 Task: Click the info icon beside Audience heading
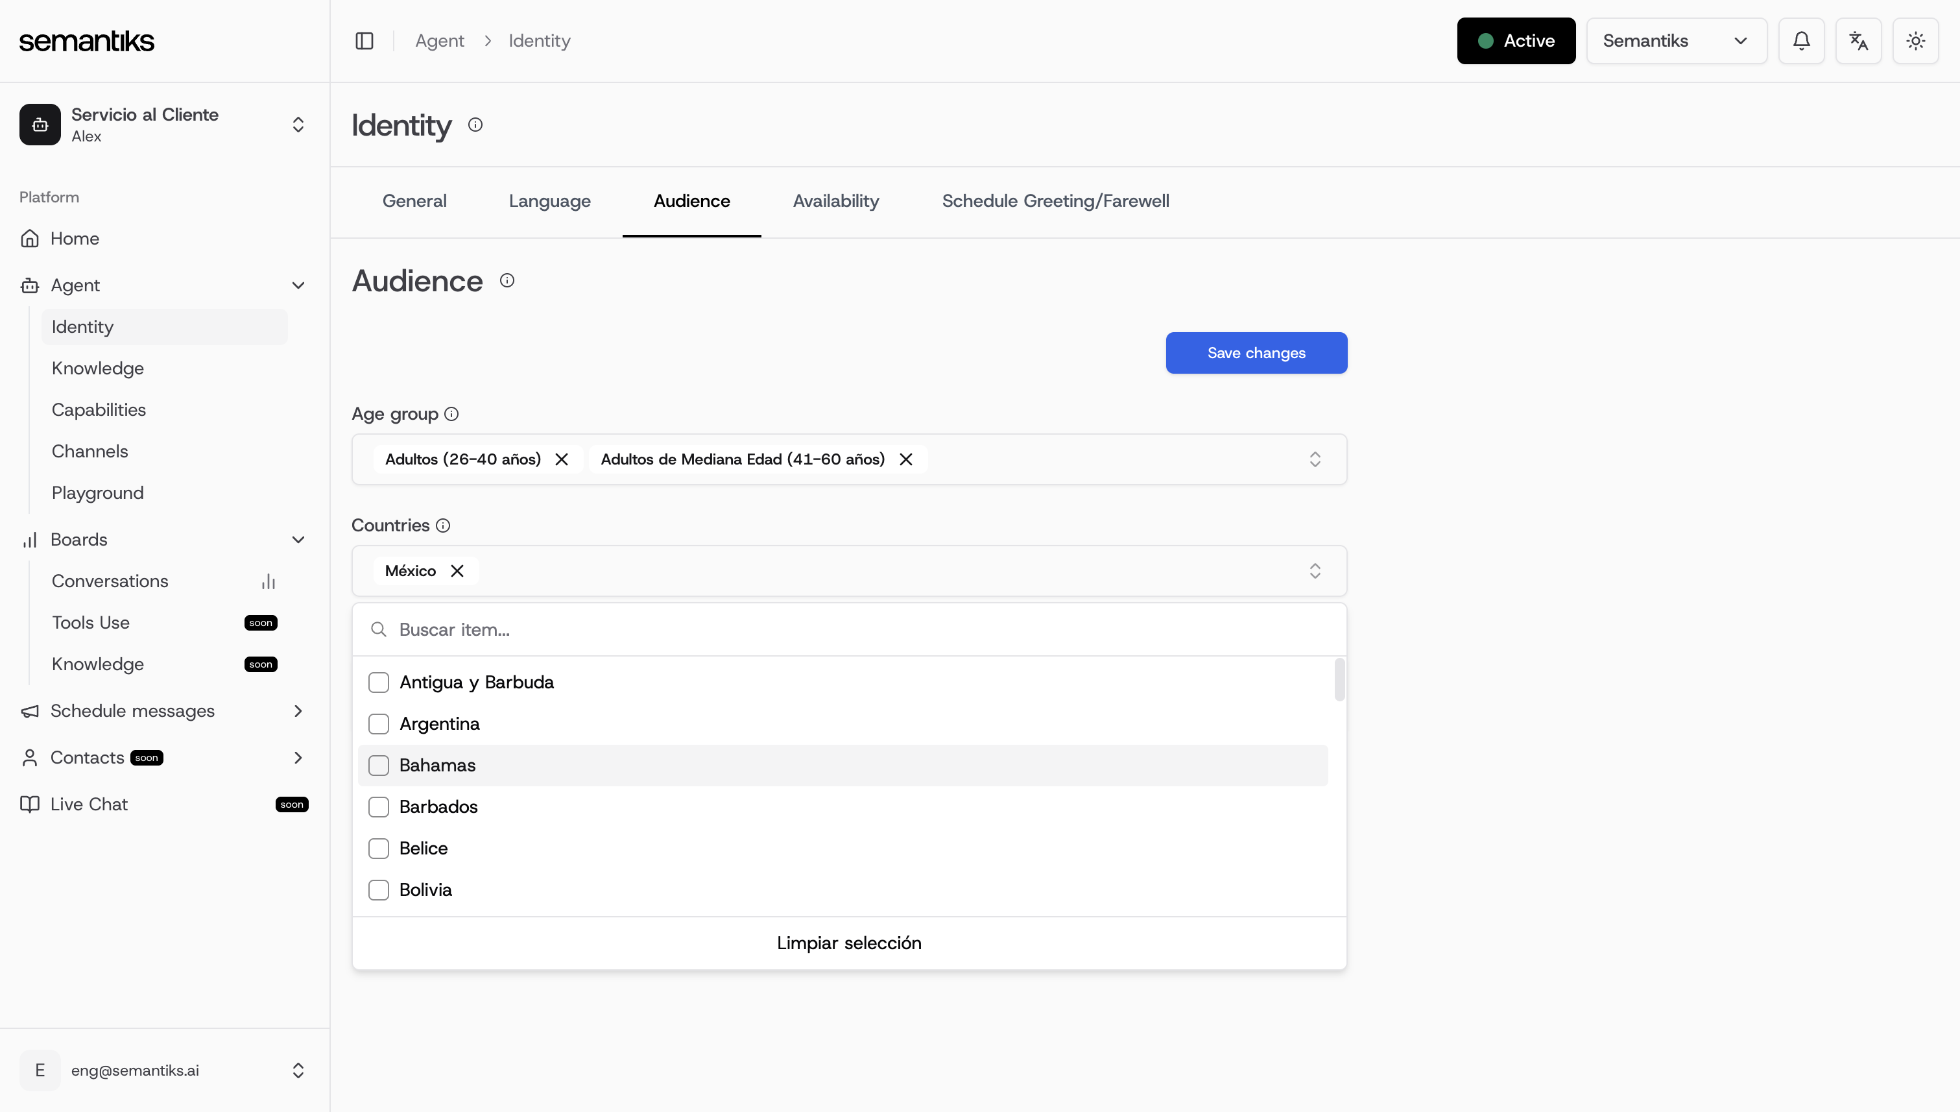point(507,280)
